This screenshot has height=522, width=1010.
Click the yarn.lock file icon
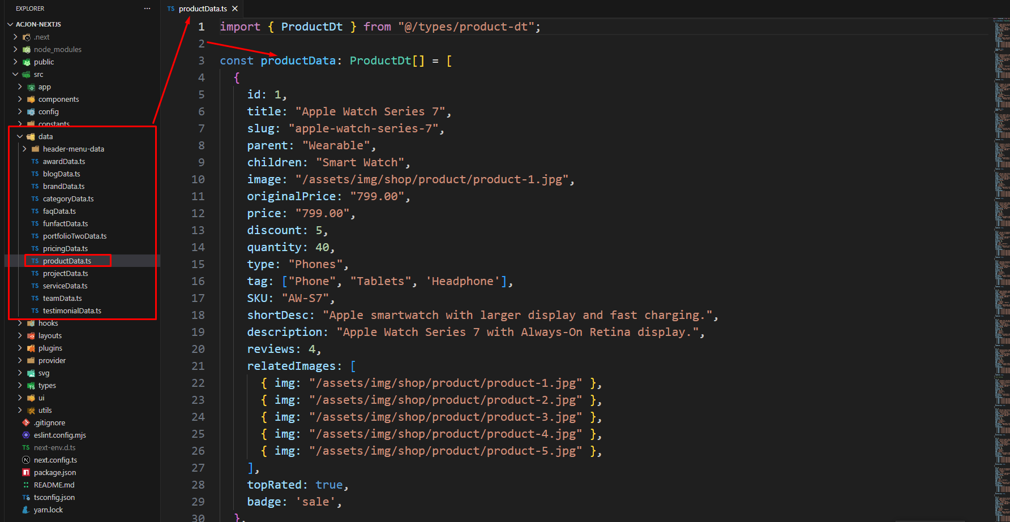pos(26,510)
